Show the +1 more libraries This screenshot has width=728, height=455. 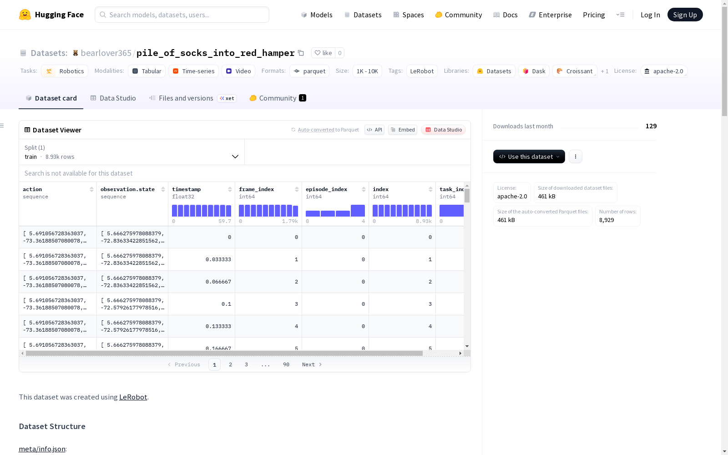pos(605,71)
